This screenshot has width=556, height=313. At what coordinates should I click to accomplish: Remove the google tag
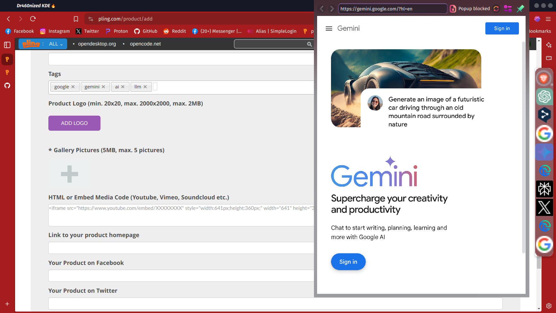[x=73, y=87]
